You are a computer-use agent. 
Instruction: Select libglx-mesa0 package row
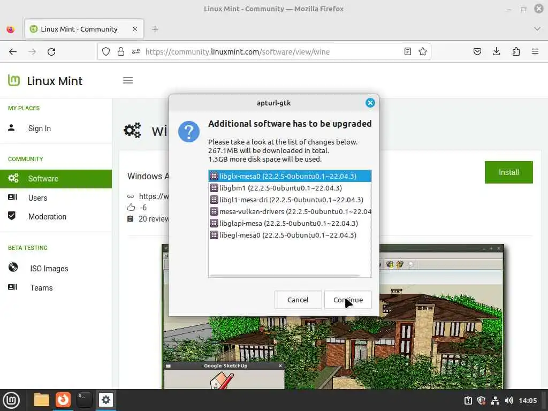click(290, 176)
